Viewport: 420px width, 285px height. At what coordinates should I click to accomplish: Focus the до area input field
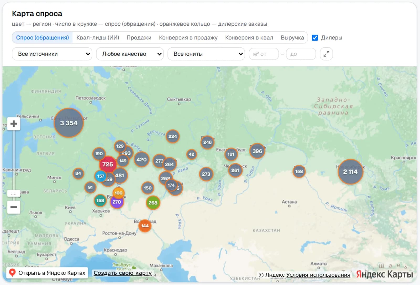coord(301,54)
